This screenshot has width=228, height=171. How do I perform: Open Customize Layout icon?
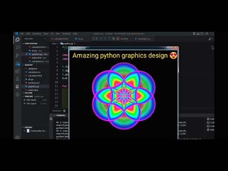coord(207,34)
